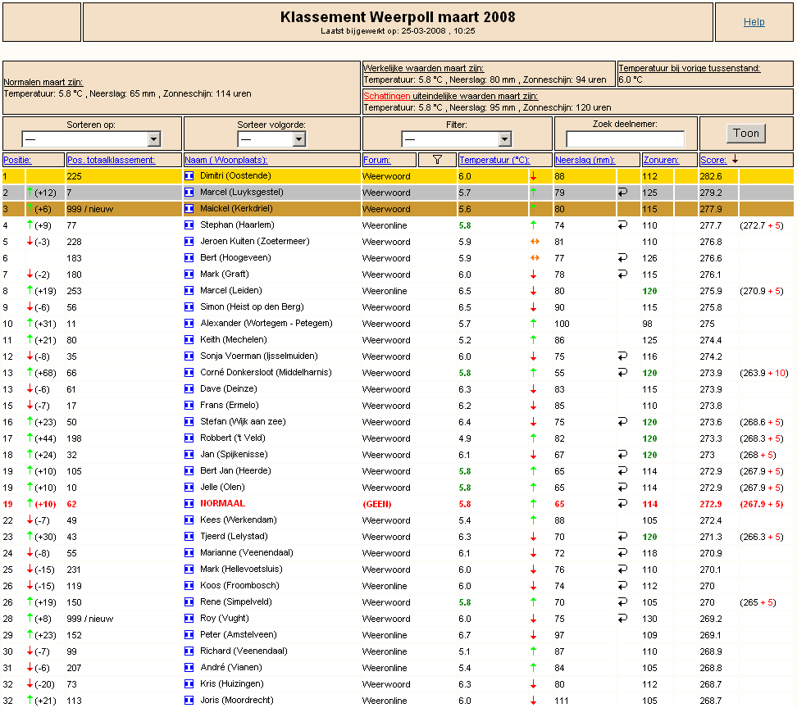The image size is (797, 708).
Task: Click the red sort arrow beside Score header
Action: pyautogui.click(x=735, y=160)
